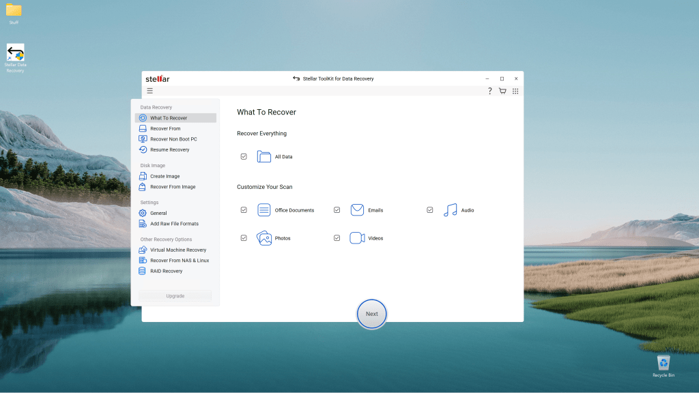This screenshot has width=699, height=393.
Task: Collapse the hamburger sidebar menu
Action: [149, 91]
